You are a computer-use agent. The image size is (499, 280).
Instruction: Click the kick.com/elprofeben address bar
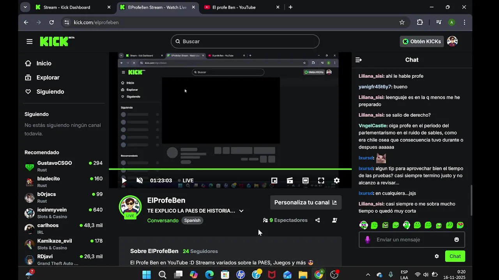pyautogui.click(x=235, y=22)
